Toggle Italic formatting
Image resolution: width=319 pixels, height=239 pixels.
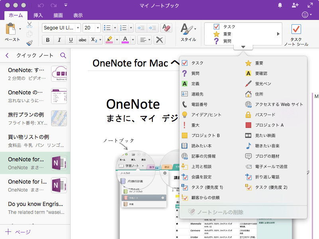coord(59,40)
